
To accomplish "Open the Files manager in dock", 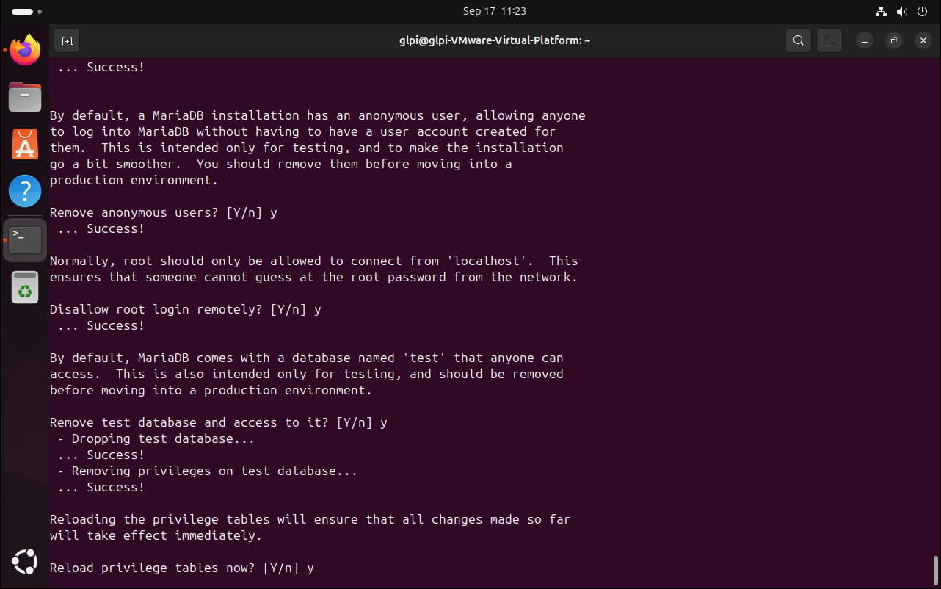I will point(25,97).
